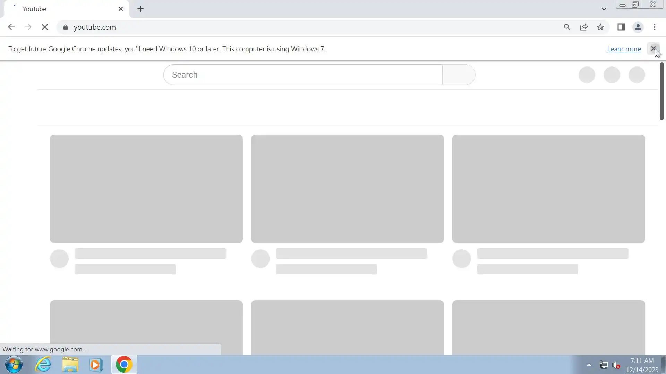Close the YouTube tab
Image resolution: width=666 pixels, height=374 pixels.
point(121,9)
